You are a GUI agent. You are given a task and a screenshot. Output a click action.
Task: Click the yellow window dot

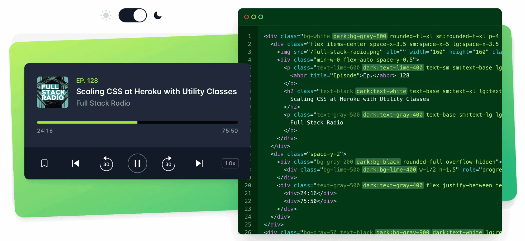(x=254, y=17)
